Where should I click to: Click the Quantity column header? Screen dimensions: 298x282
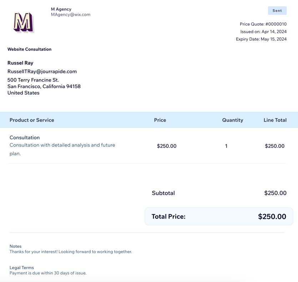point(233,120)
